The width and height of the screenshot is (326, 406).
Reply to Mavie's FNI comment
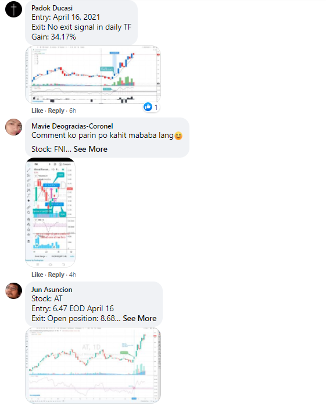point(56,275)
